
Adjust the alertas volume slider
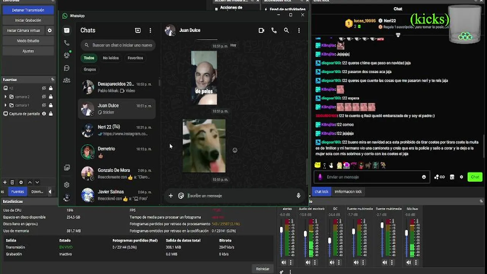click(x=282, y=230)
